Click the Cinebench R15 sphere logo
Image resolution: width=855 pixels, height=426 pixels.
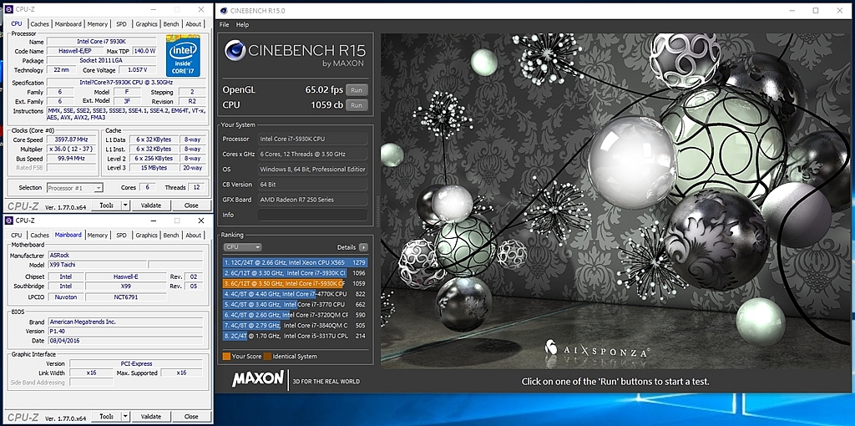[x=235, y=51]
